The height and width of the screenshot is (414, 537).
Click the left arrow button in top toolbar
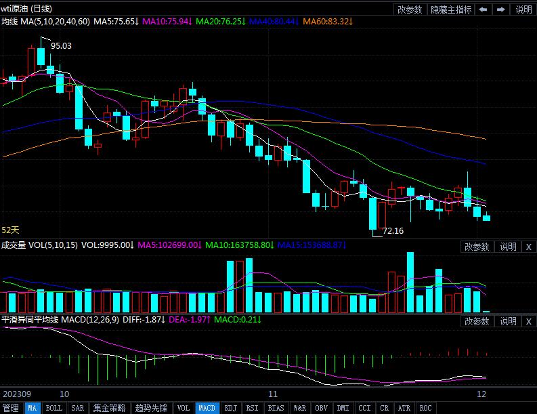tap(484, 9)
